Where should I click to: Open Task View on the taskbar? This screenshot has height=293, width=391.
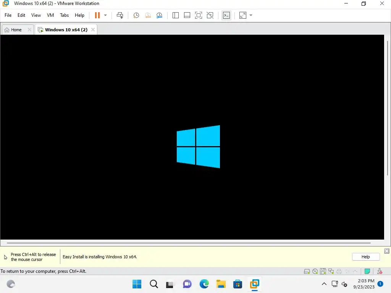click(170, 284)
